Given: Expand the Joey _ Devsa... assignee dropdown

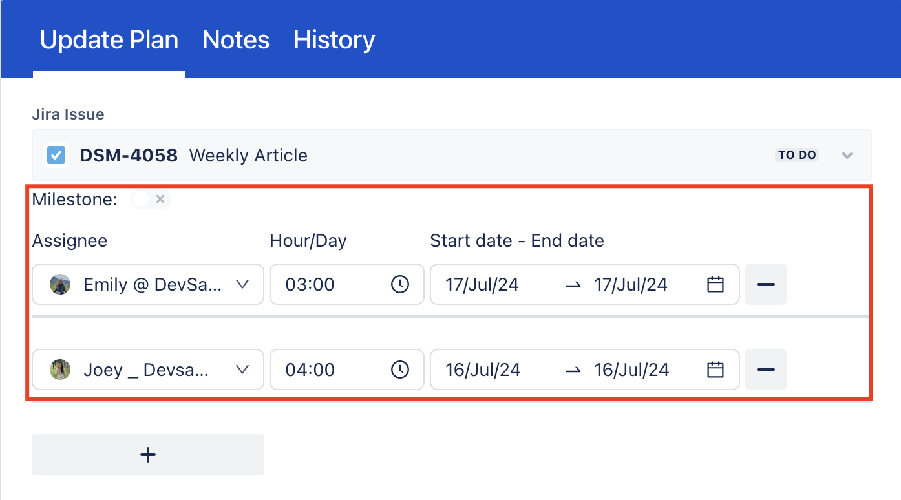Looking at the screenshot, I should 242,370.
